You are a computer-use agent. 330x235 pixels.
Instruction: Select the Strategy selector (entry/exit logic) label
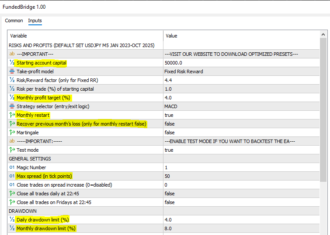point(53,106)
